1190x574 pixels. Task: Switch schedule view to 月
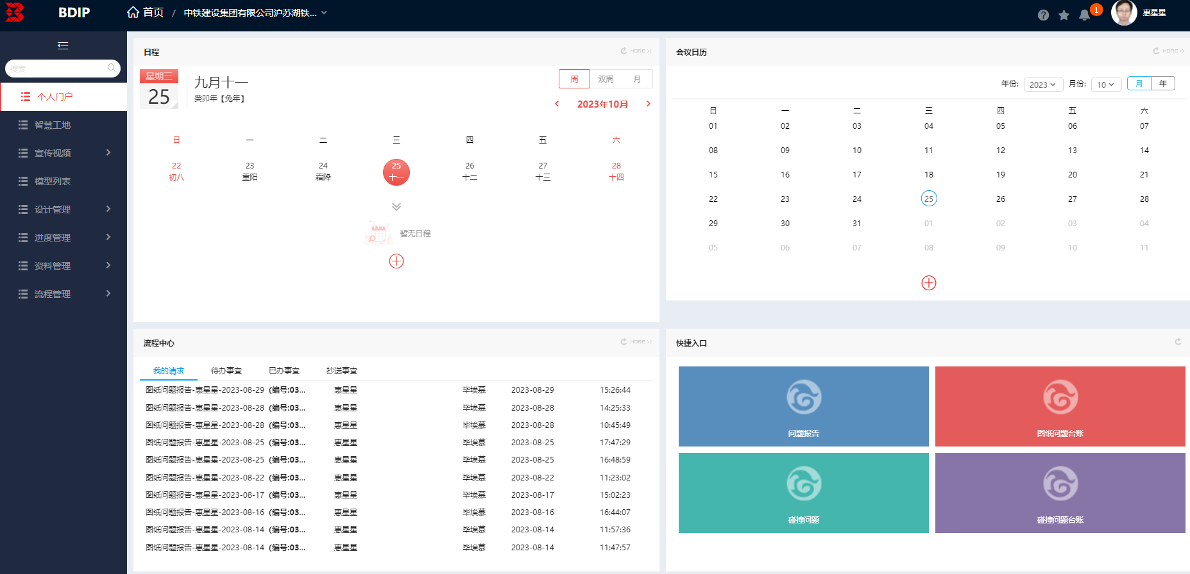click(x=637, y=79)
